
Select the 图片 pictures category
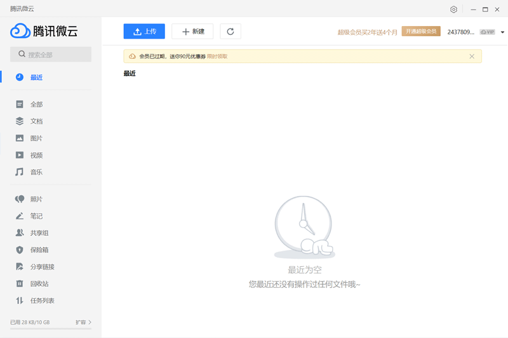pos(36,138)
